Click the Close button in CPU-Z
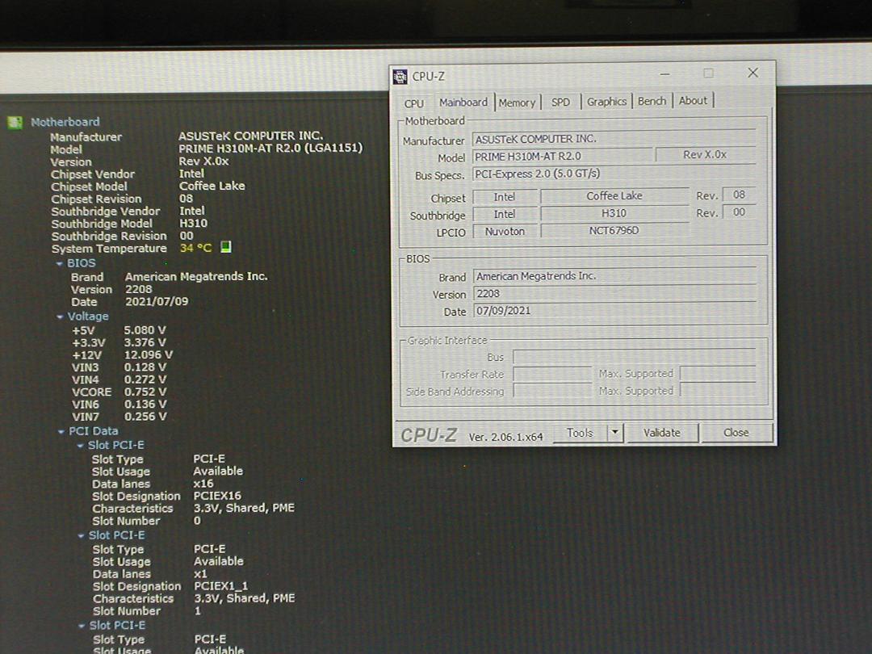872x654 pixels. tap(736, 433)
